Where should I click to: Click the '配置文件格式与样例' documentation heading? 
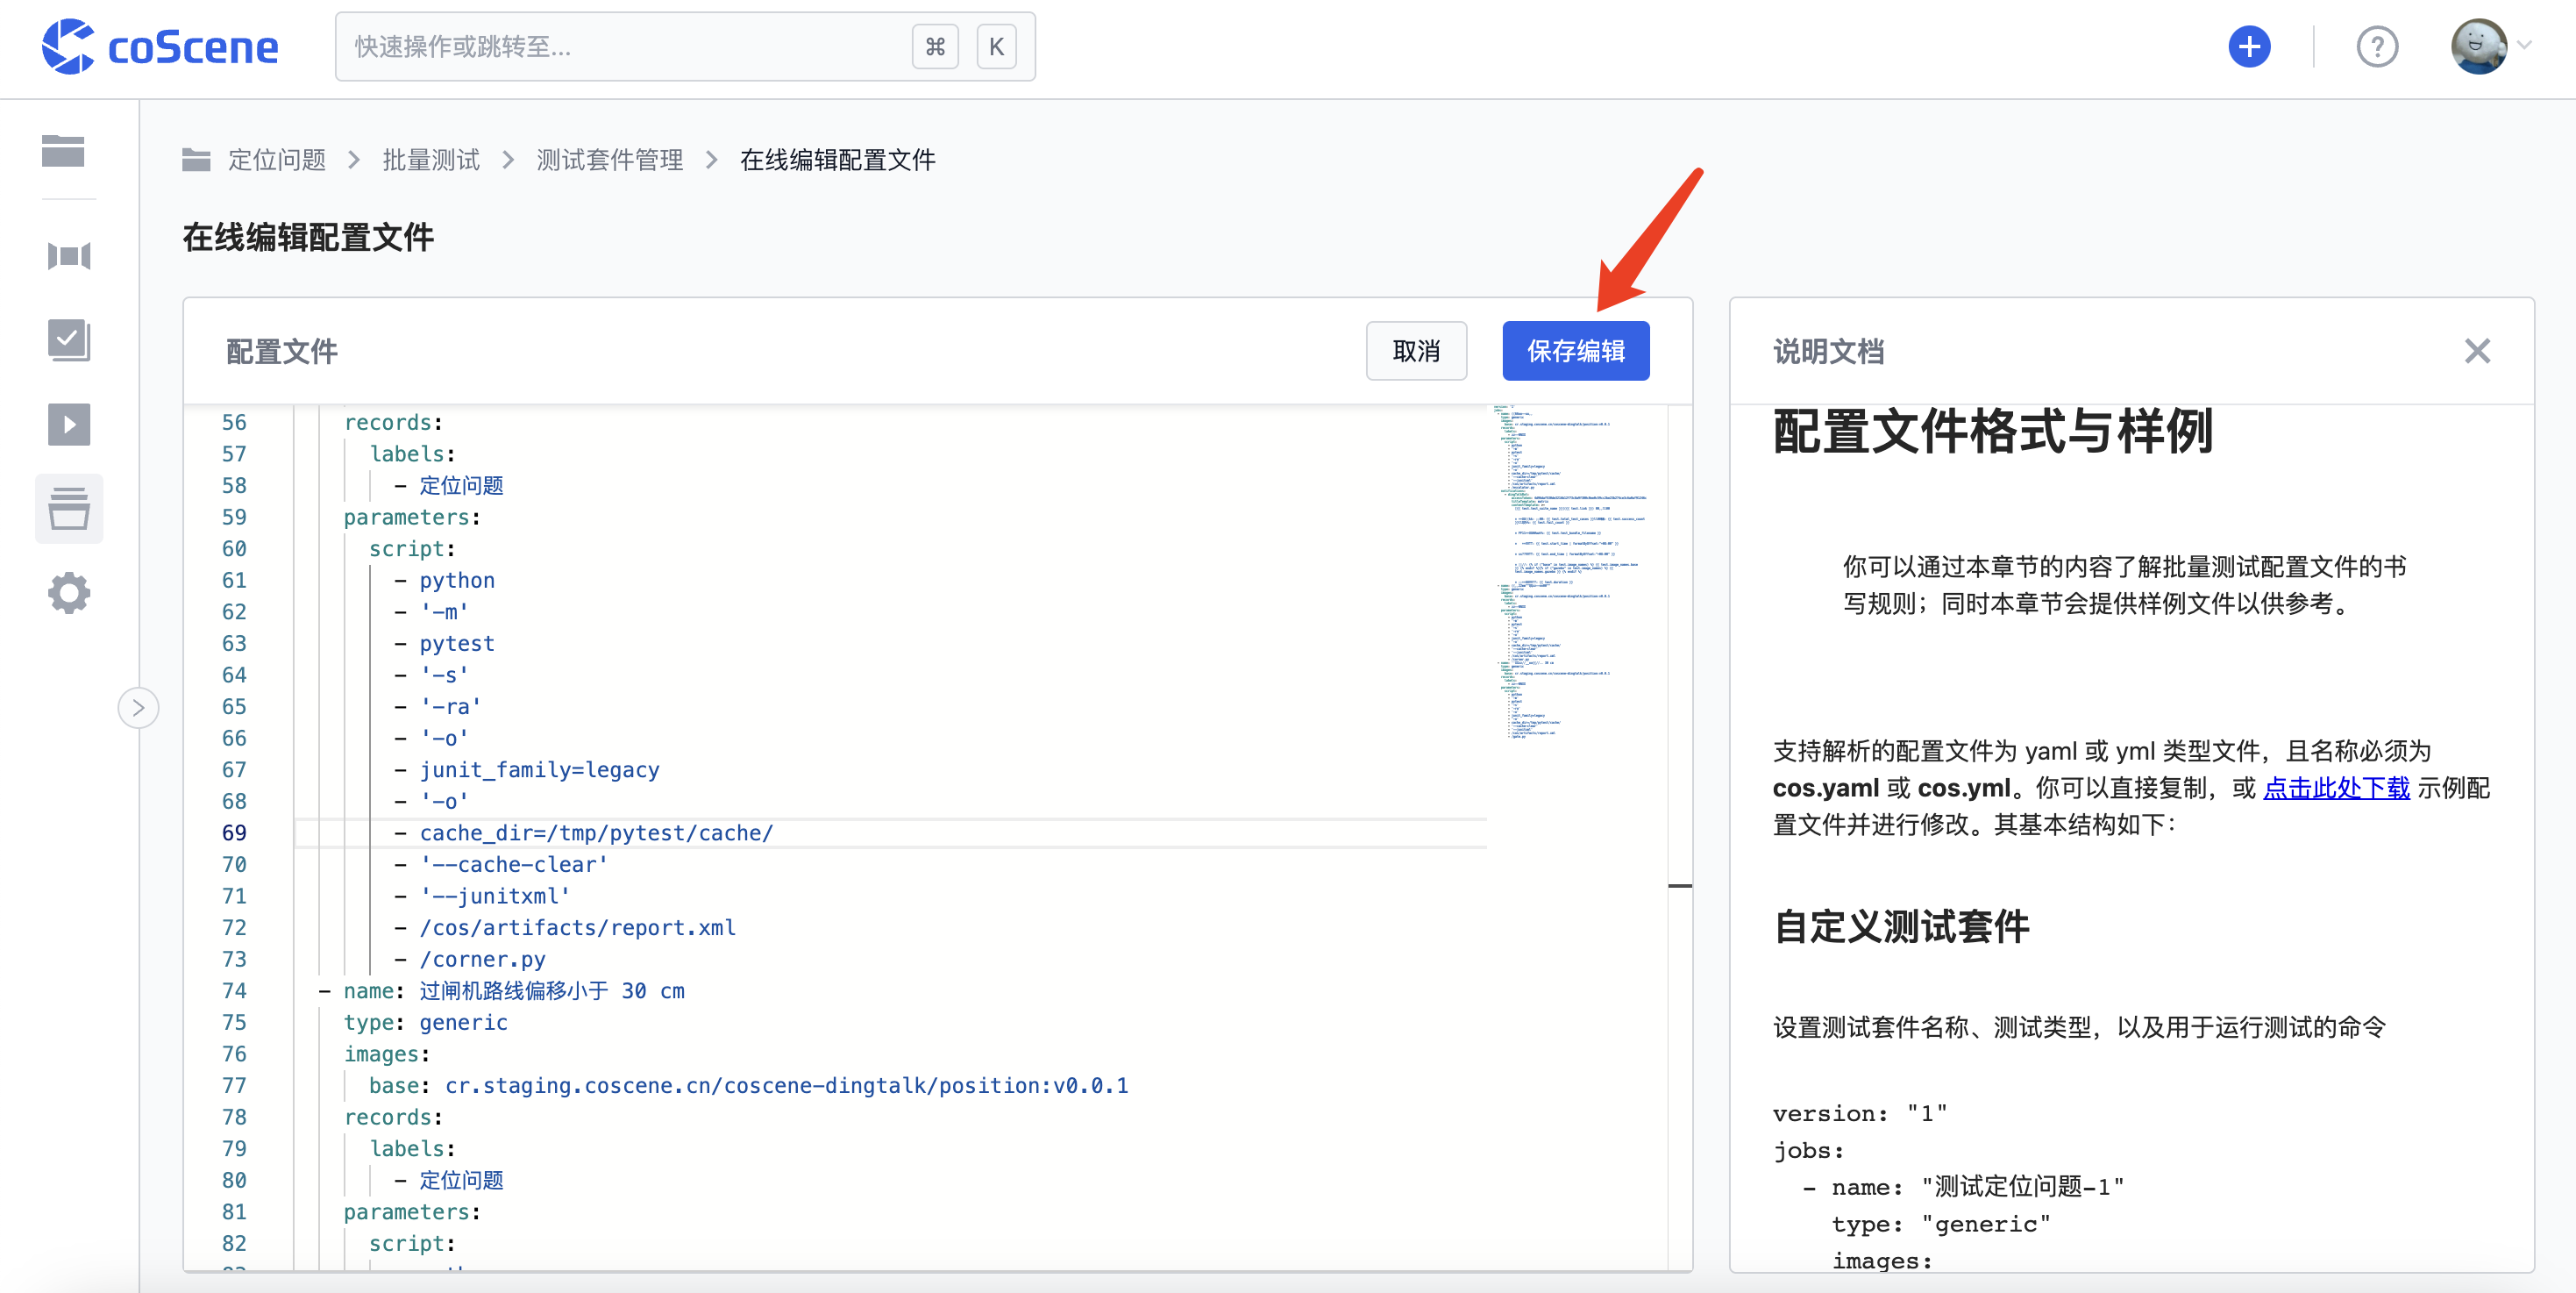point(1993,432)
